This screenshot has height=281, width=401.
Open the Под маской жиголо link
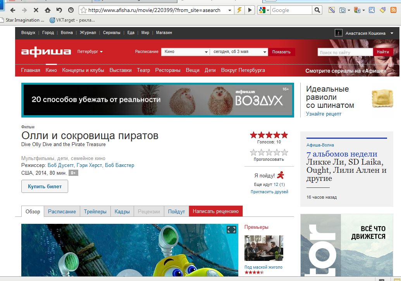(x=263, y=267)
